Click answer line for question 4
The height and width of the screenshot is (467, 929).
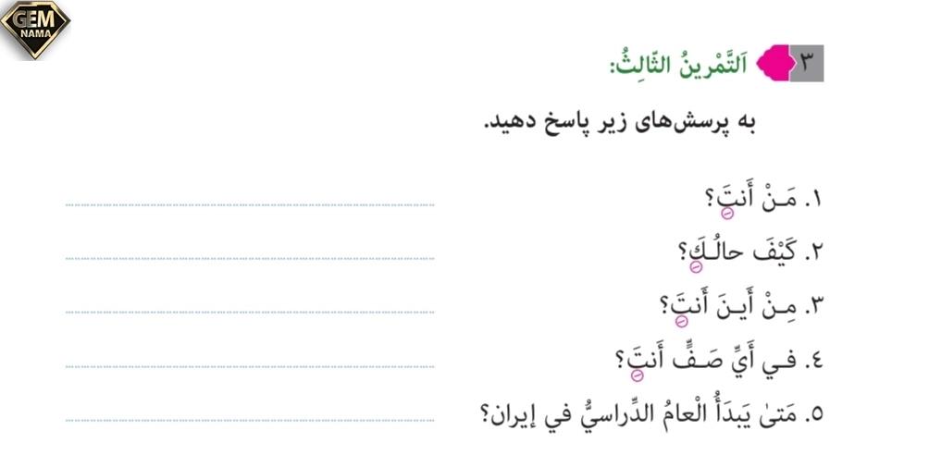(x=250, y=366)
